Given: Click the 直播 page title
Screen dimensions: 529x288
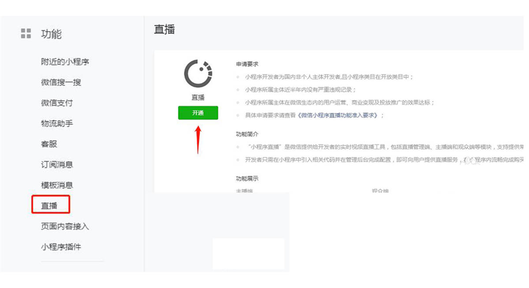Looking at the screenshot, I should (x=164, y=30).
